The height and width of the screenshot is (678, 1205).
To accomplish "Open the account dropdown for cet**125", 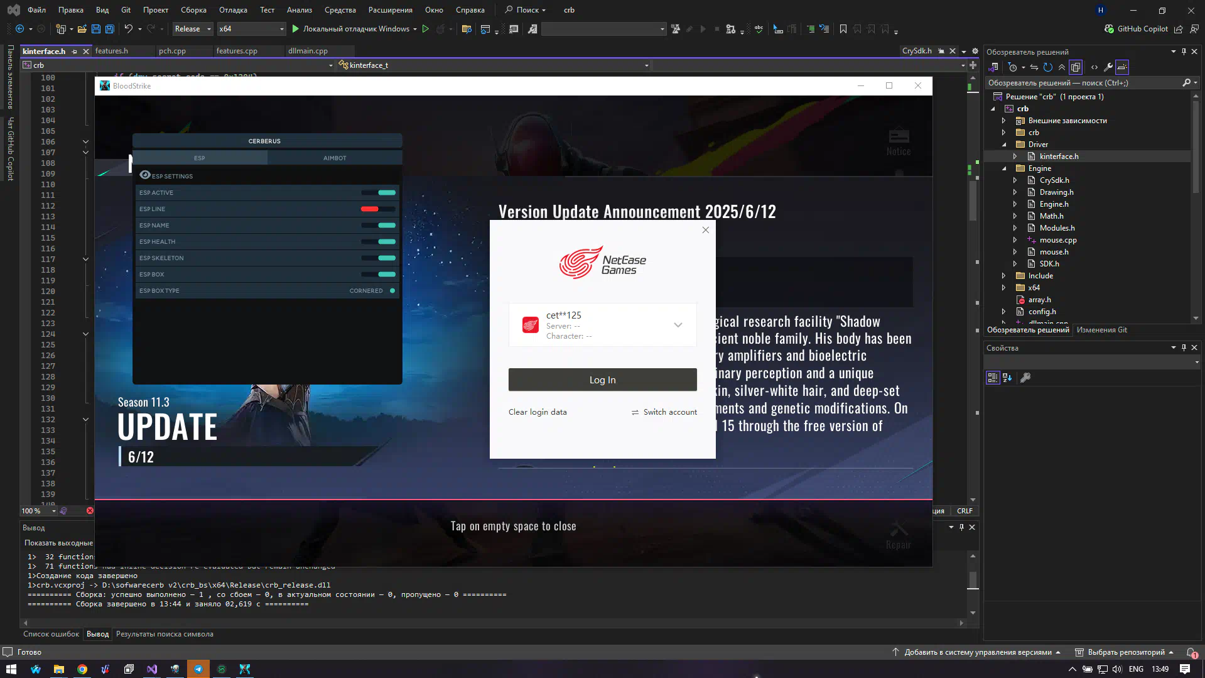I will pos(678,325).
